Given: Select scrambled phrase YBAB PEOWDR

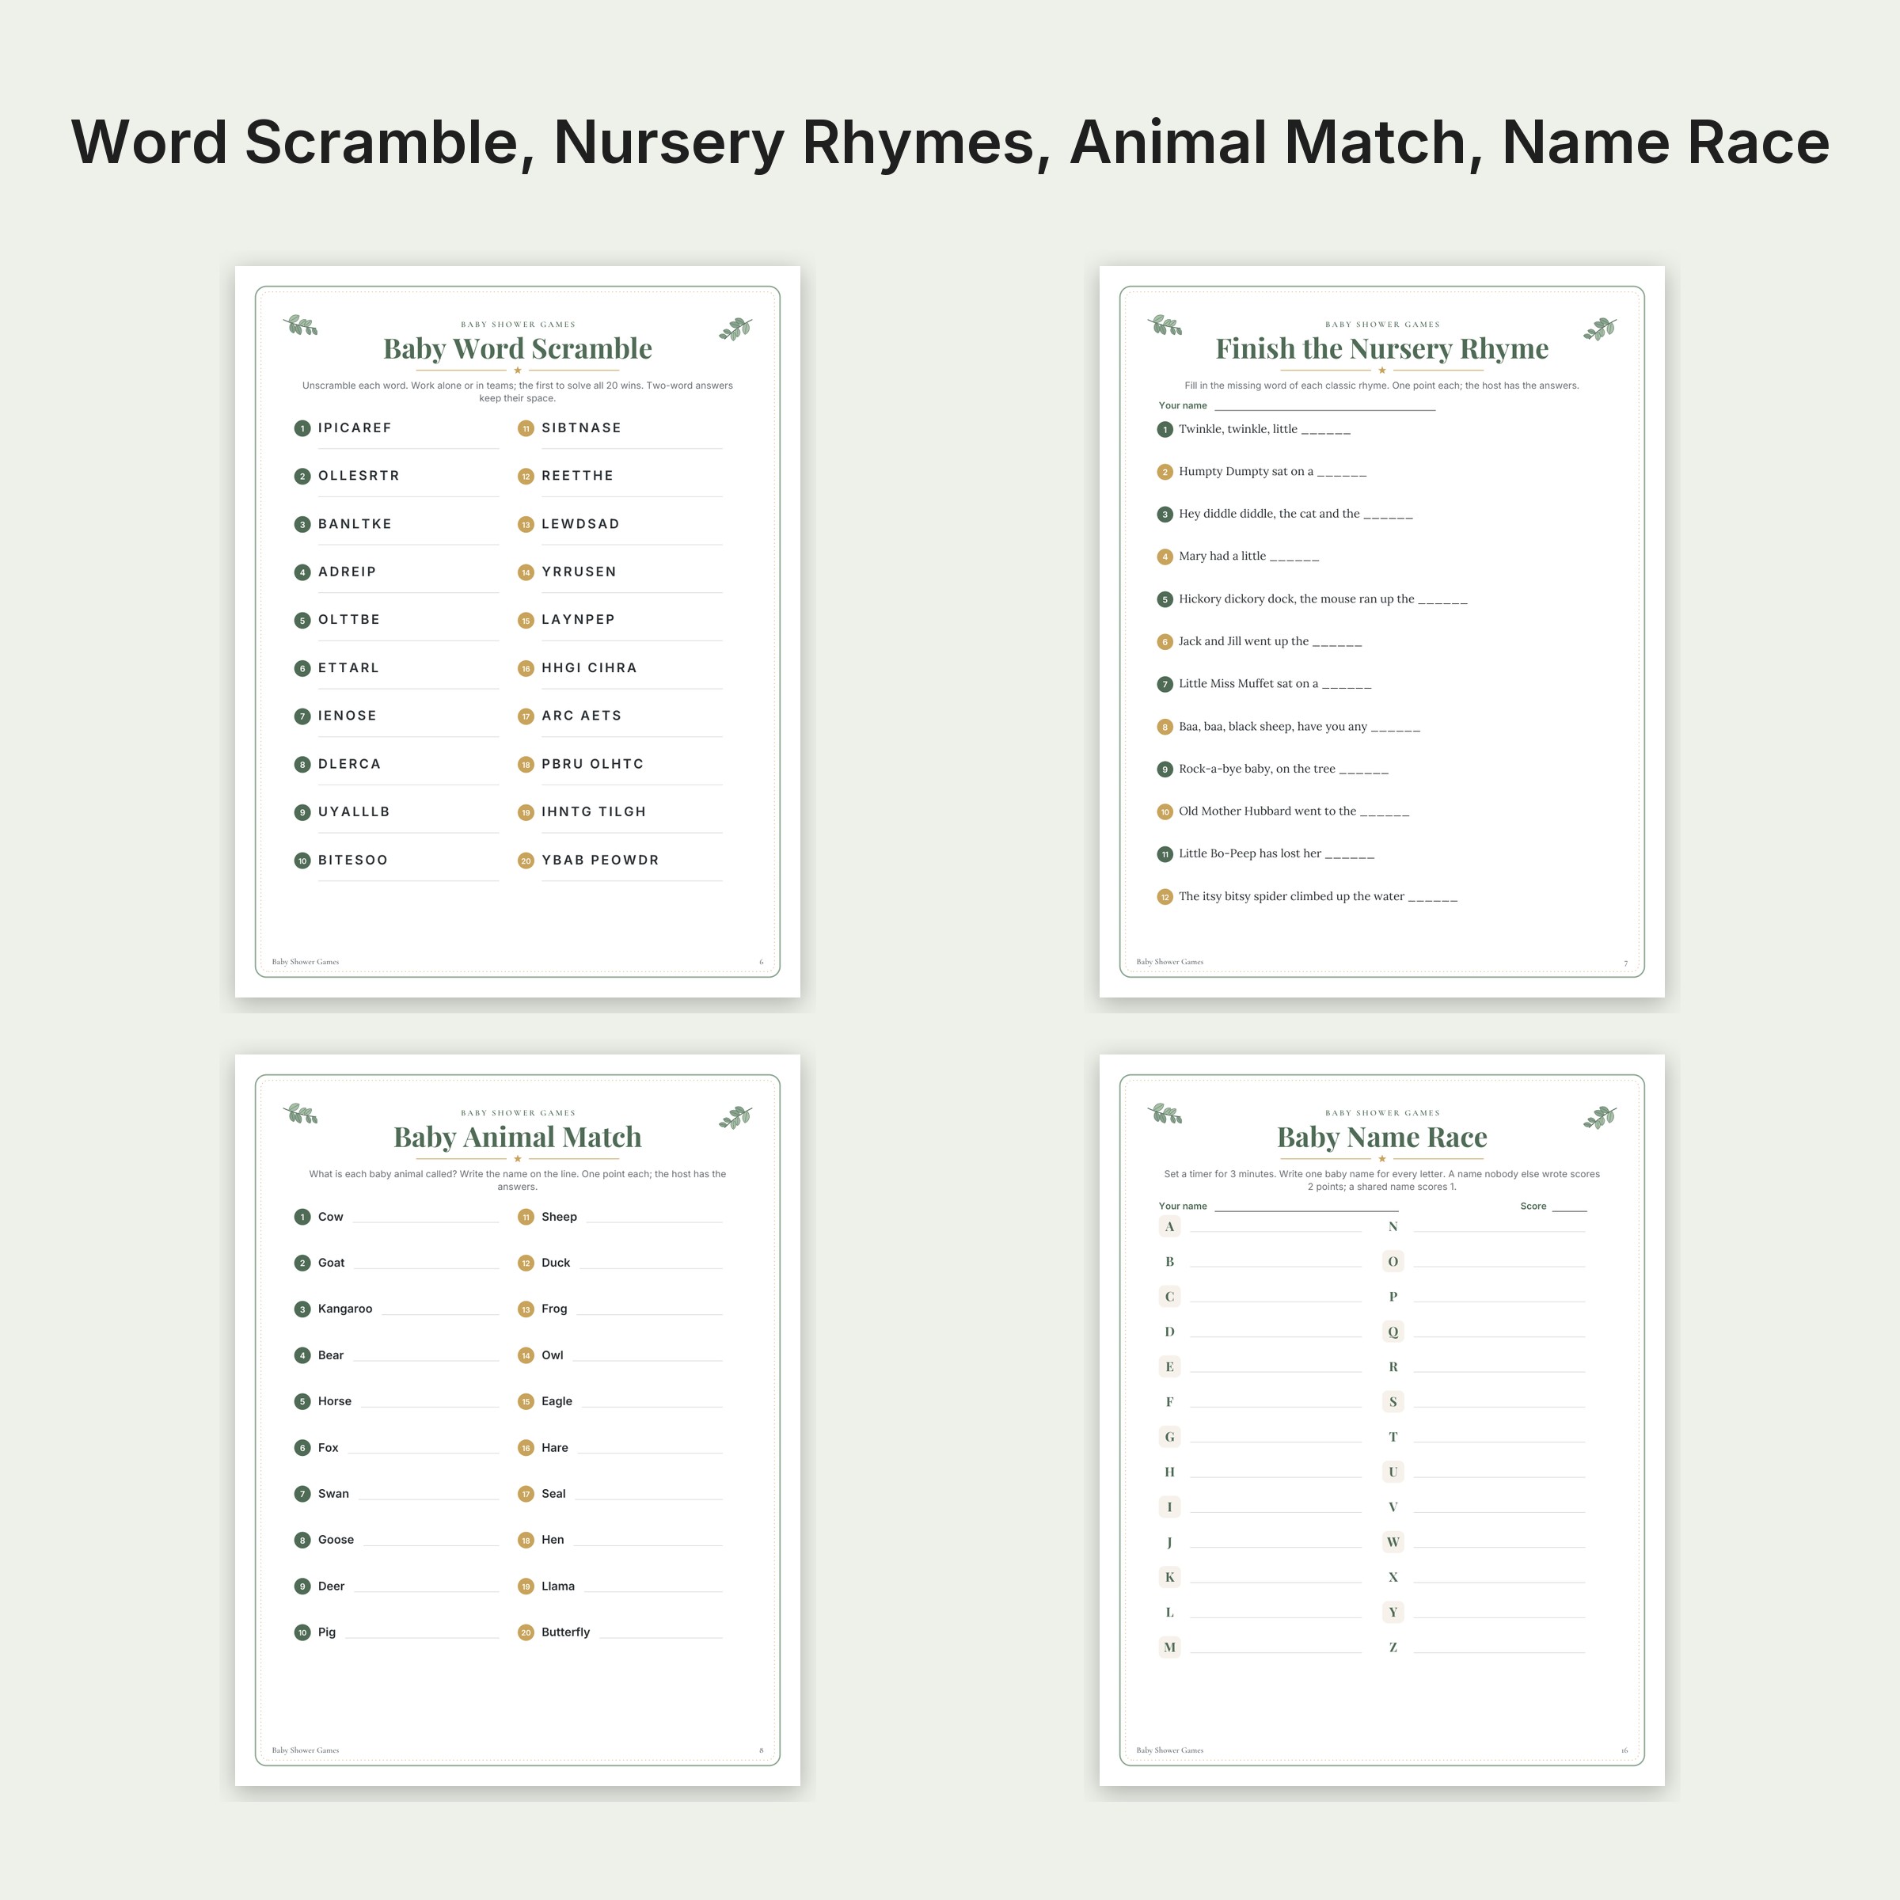Looking at the screenshot, I should [x=600, y=860].
